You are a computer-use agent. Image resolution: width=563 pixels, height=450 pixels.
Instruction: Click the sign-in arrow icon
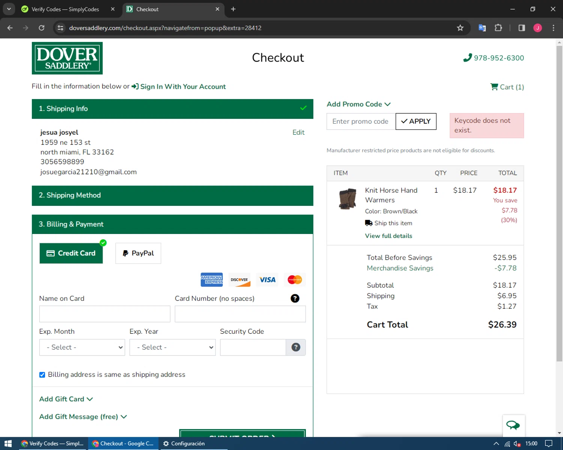point(135,87)
